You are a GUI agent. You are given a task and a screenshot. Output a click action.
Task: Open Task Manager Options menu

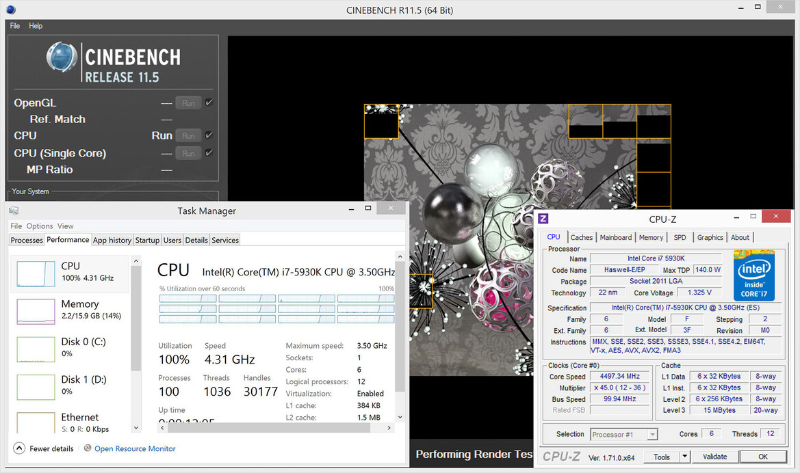click(x=40, y=226)
